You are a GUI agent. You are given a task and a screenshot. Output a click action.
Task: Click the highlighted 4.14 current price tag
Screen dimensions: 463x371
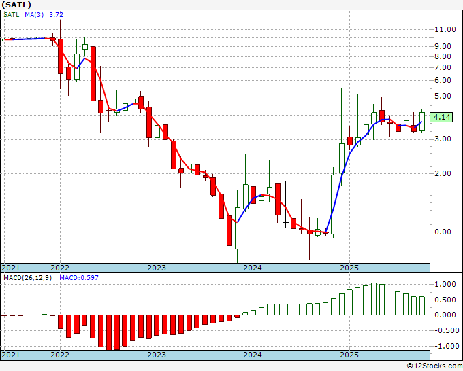tap(442, 118)
